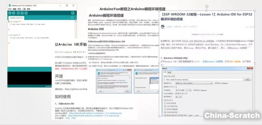Click the sketchbook location path field
262x125 pixels.
[203, 80]
